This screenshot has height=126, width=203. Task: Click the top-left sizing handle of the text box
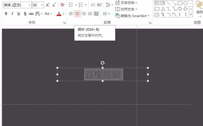point(57,68)
